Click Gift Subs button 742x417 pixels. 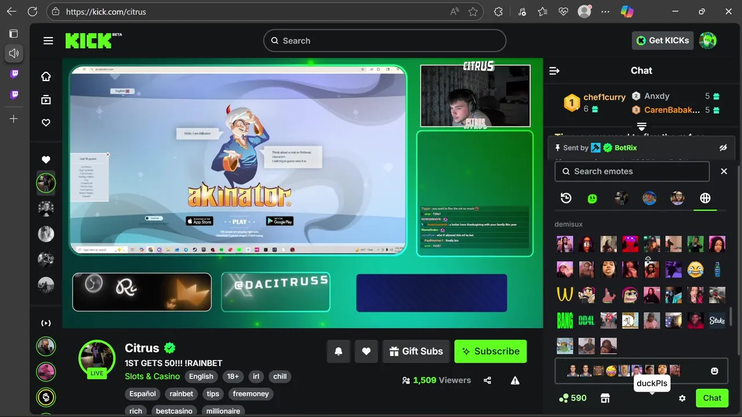tap(416, 351)
